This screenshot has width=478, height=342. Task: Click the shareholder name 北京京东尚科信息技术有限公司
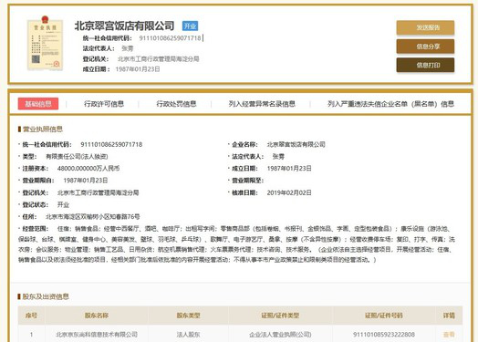[x=97, y=335]
